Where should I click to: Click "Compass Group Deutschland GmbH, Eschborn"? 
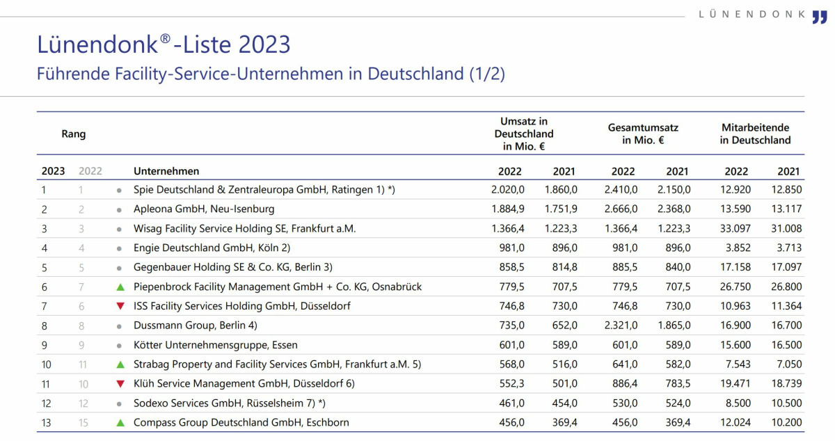(241, 422)
